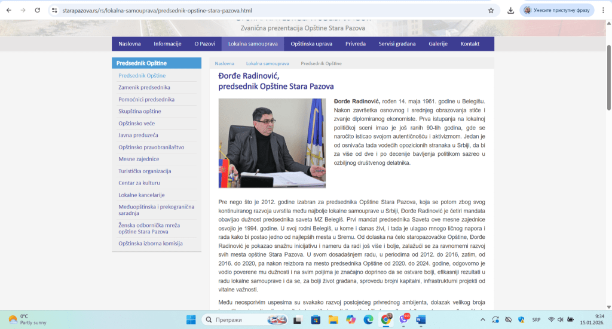Image resolution: width=612 pixels, height=329 pixels.
Task: Click the page vertical scrollbar thumb
Action: click(x=608, y=77)
